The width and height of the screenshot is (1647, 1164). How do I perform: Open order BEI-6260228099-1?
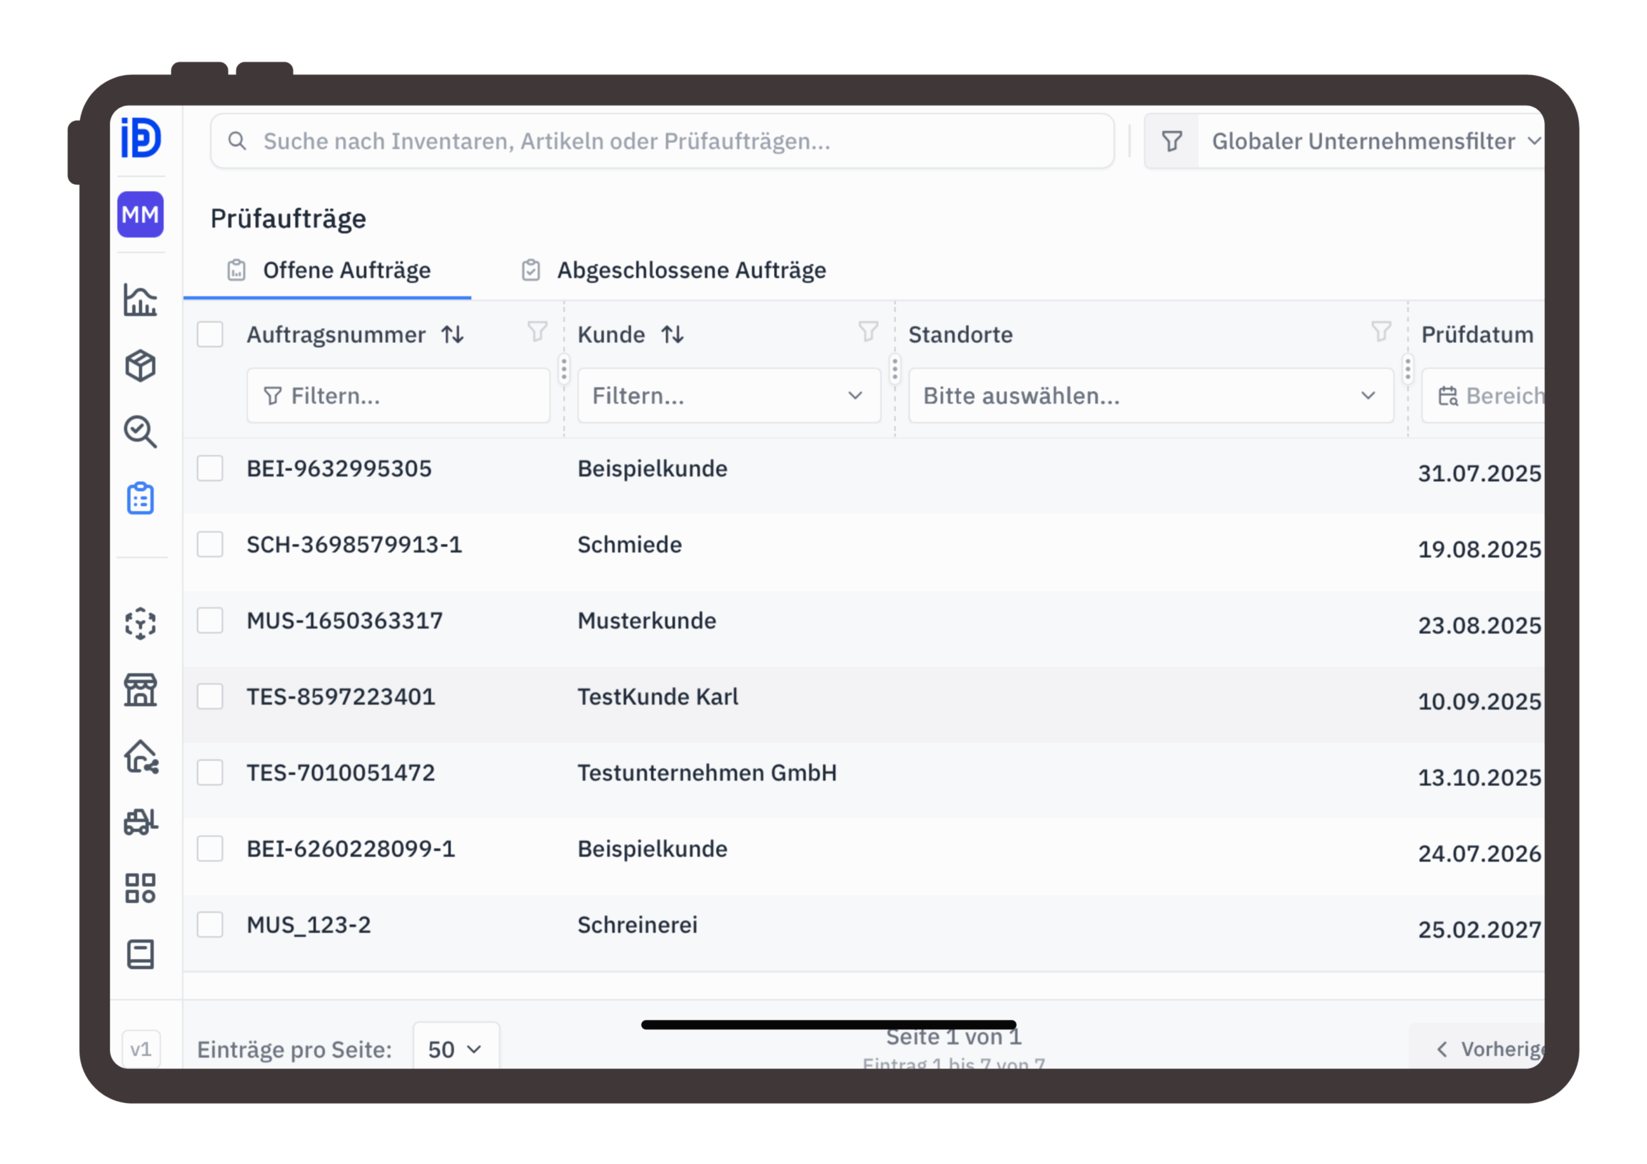(351, 848)
